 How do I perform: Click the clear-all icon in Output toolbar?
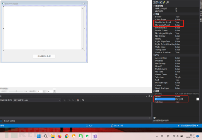pyautogui.click(x=78, y=100)
